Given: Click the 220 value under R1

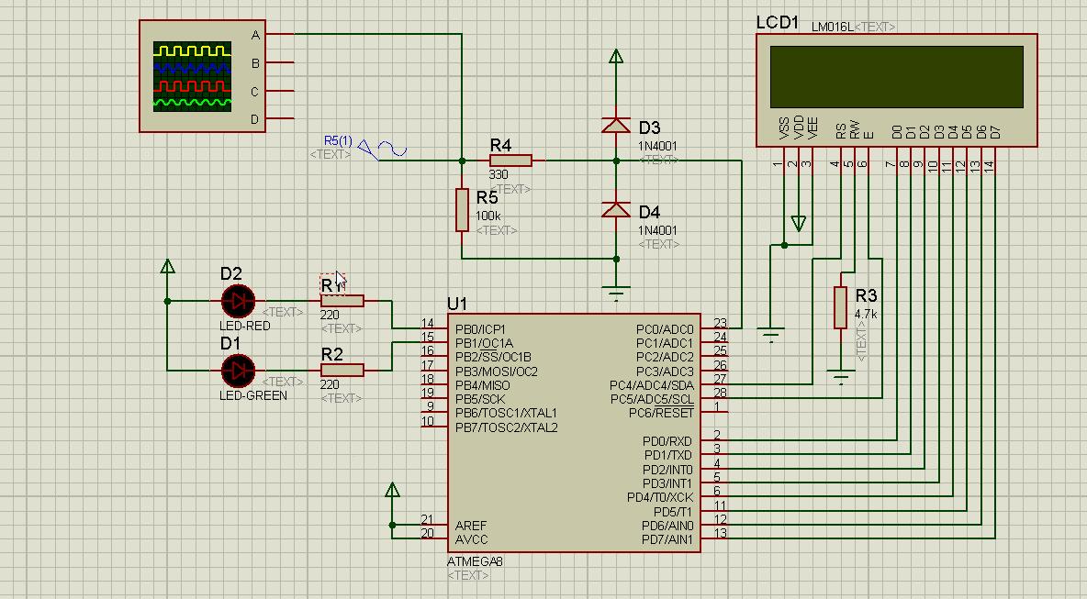Looking at the screenshot, I should pos(330,315).
